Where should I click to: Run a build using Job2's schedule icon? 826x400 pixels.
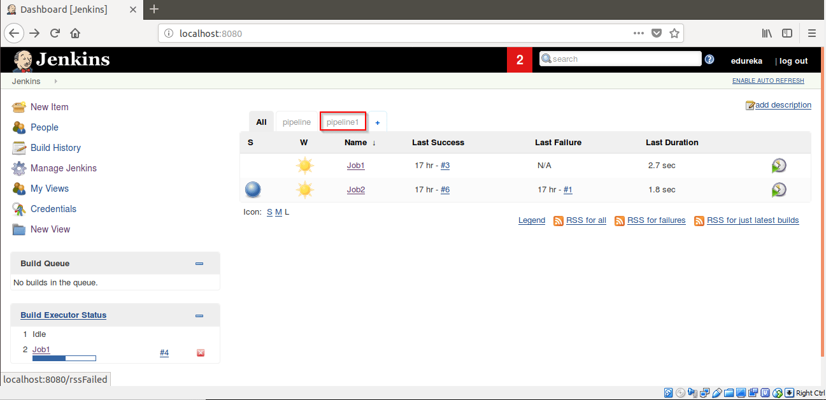778,189
